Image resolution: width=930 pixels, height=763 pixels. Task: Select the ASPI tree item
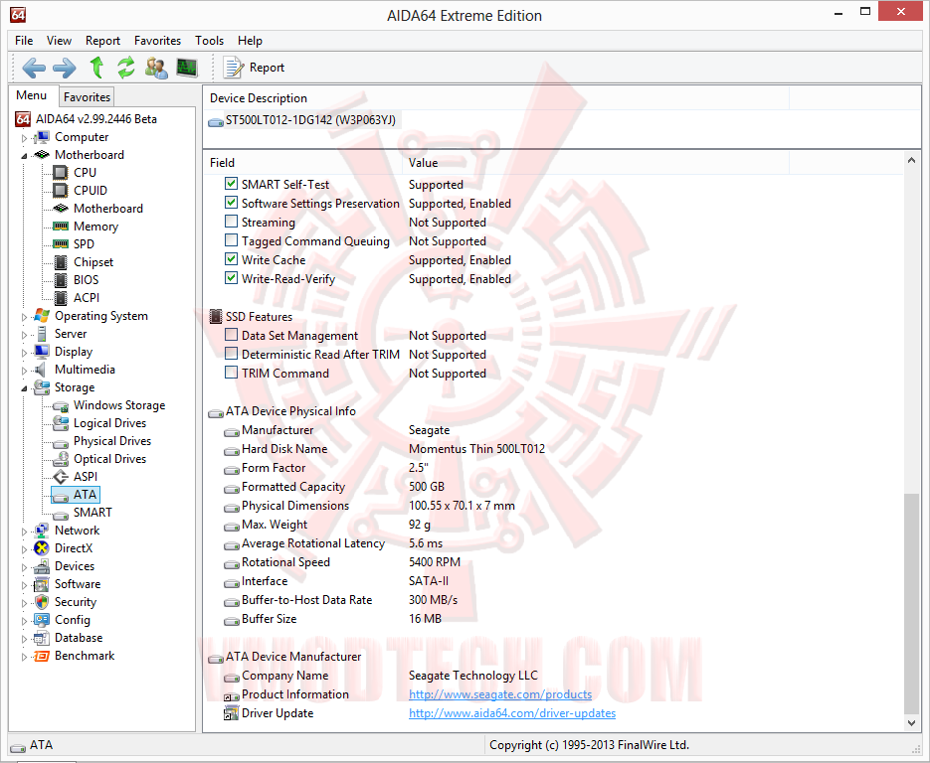[86, 476]
